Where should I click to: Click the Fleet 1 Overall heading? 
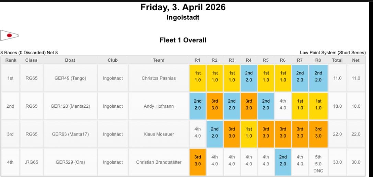[x=183, y=40]
